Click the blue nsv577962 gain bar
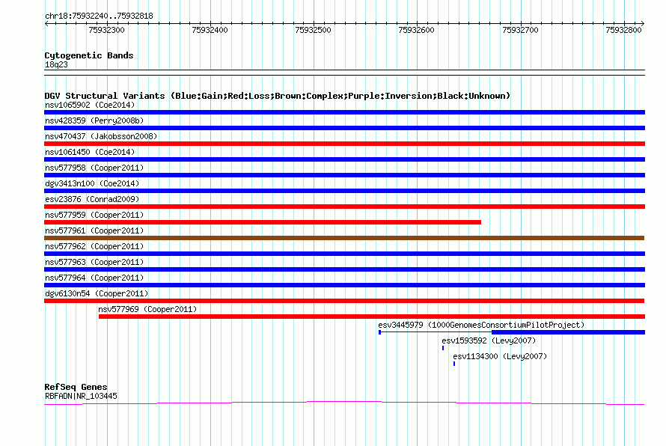 (344, 254)
